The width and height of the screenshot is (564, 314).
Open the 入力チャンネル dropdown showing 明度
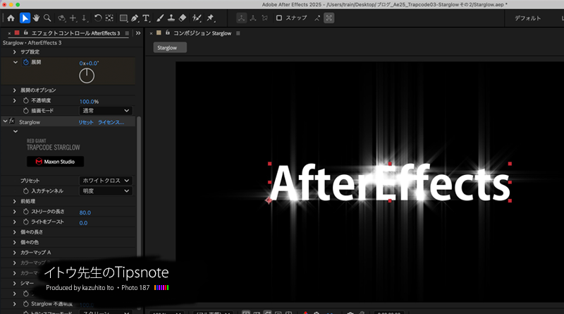(106, 191)
